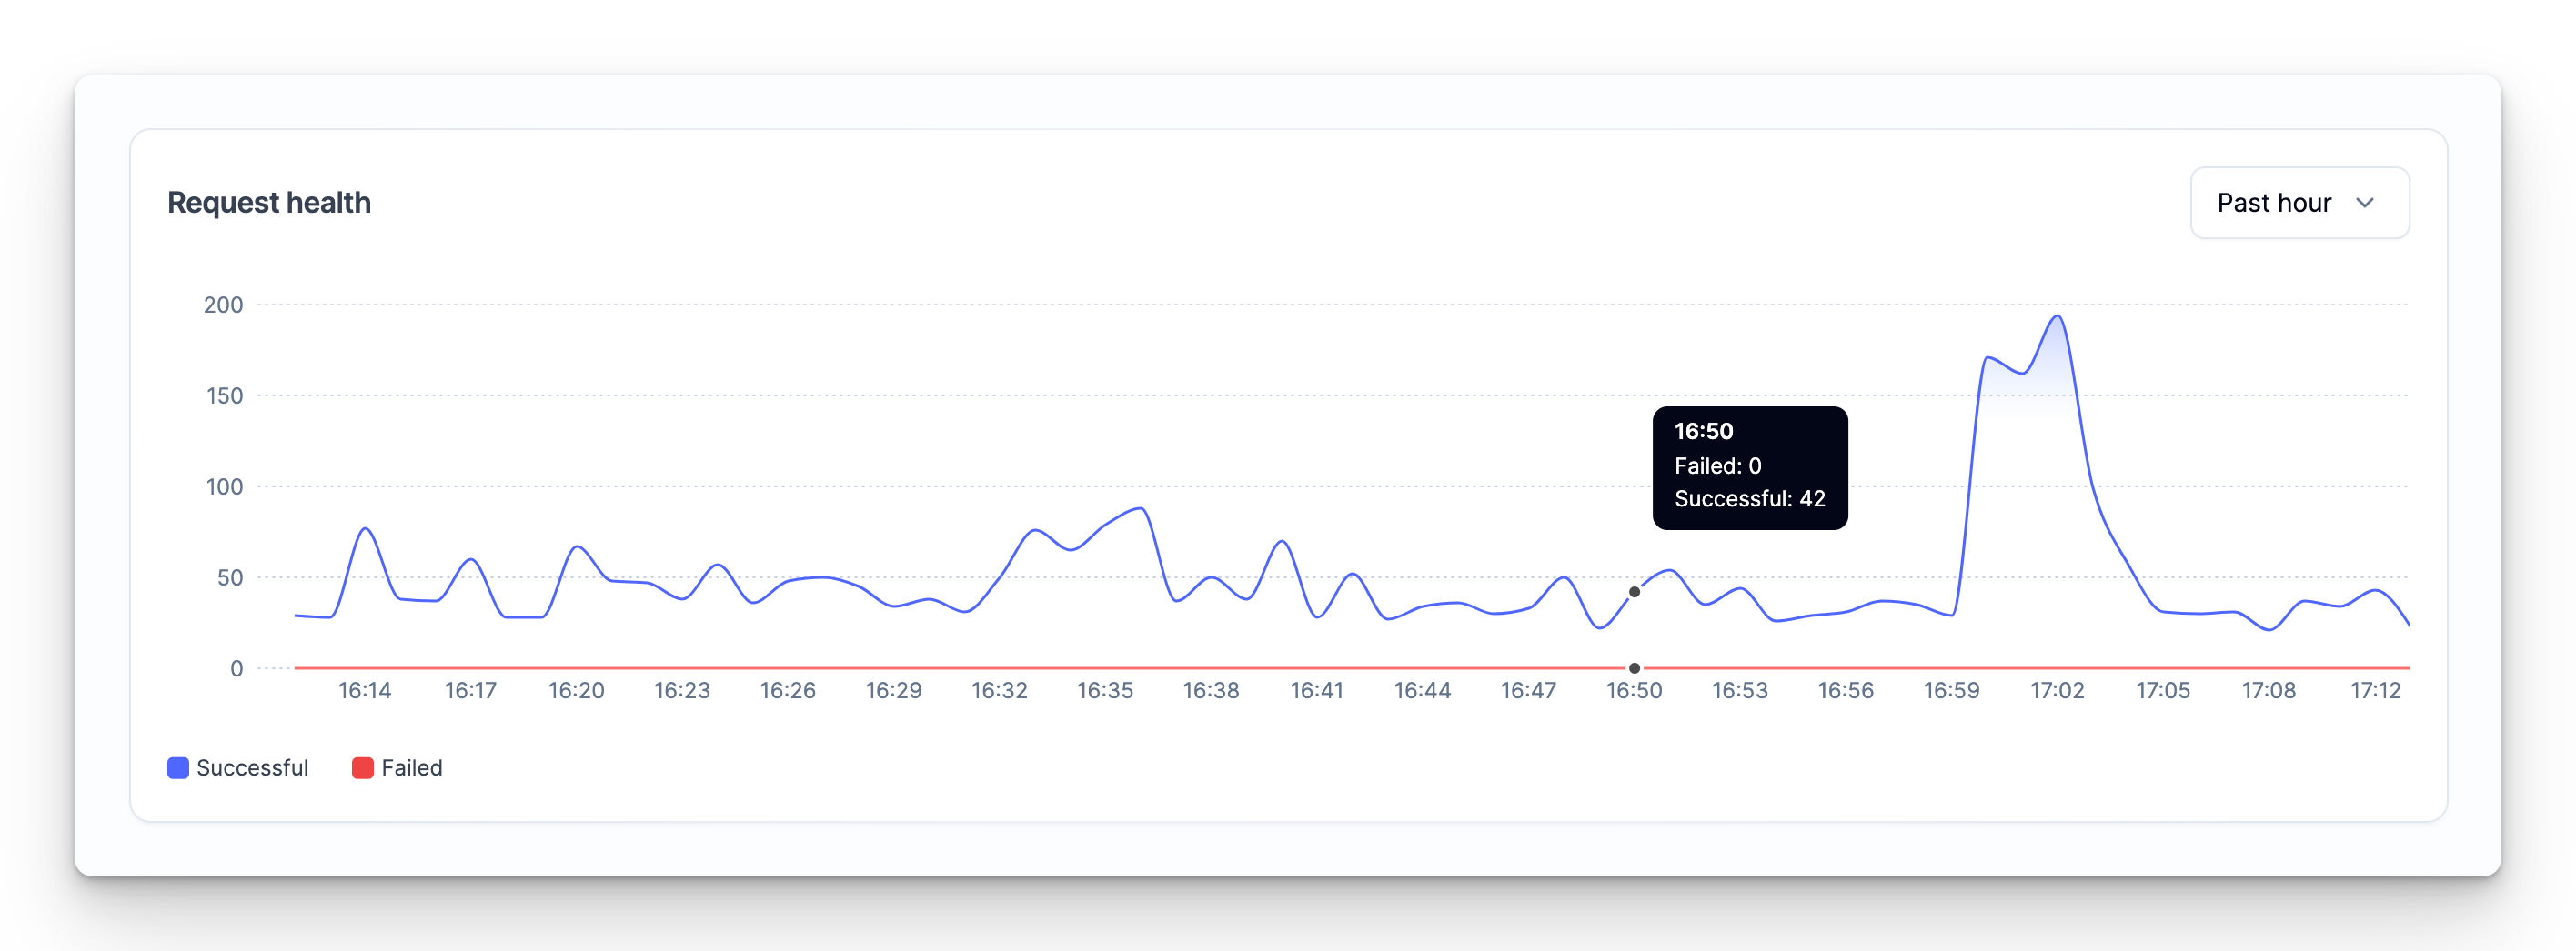Viewport: 2576px width, 951px height.
Task: Click the Successful data point at 16:50
Action: [x=1634, y=592]
